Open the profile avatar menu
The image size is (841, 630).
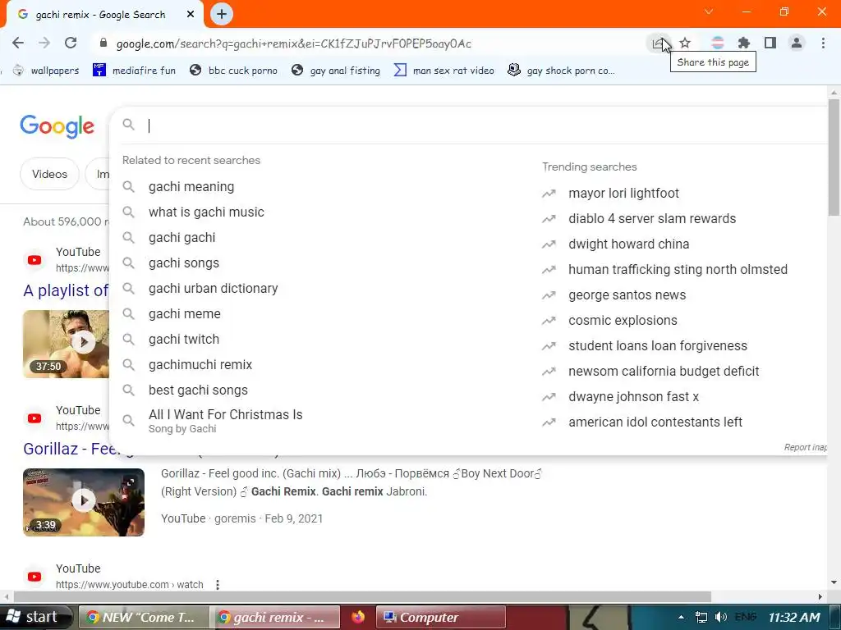pos(797,43)
